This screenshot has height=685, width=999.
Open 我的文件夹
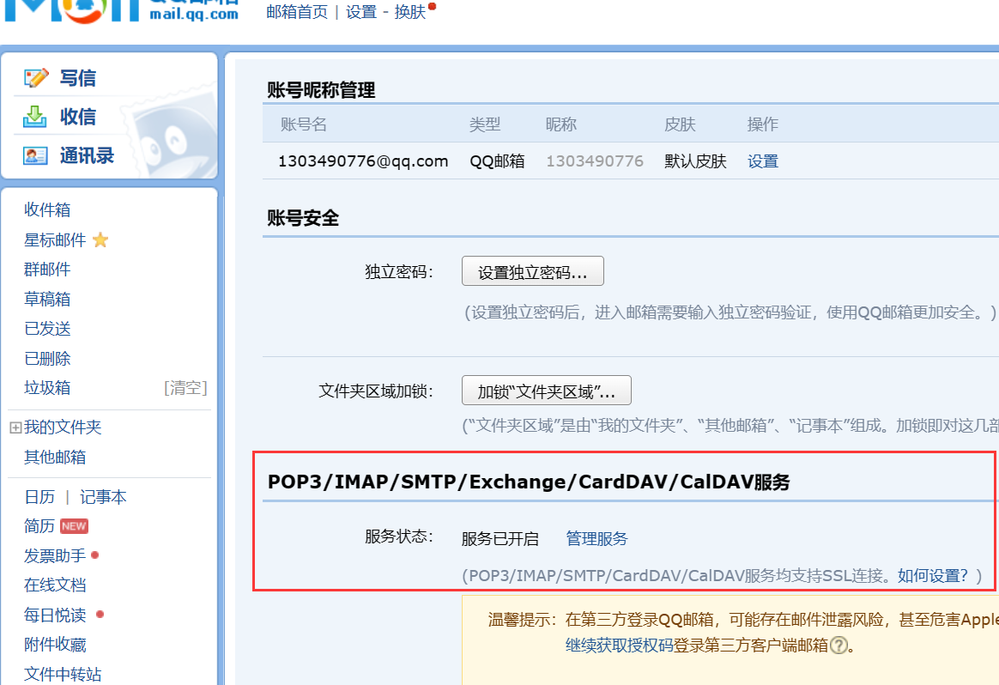tap(63, 427)
